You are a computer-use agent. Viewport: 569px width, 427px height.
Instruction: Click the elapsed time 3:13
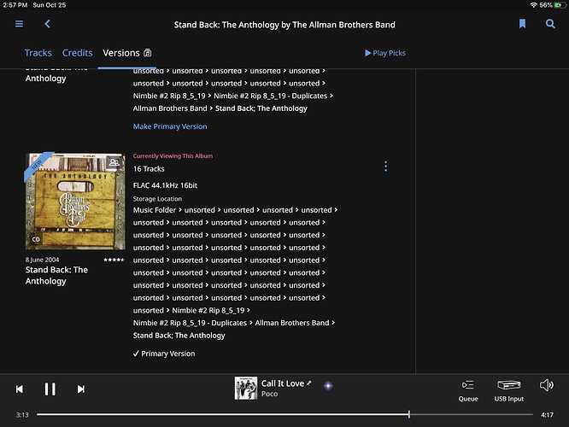tap(22, 415)
